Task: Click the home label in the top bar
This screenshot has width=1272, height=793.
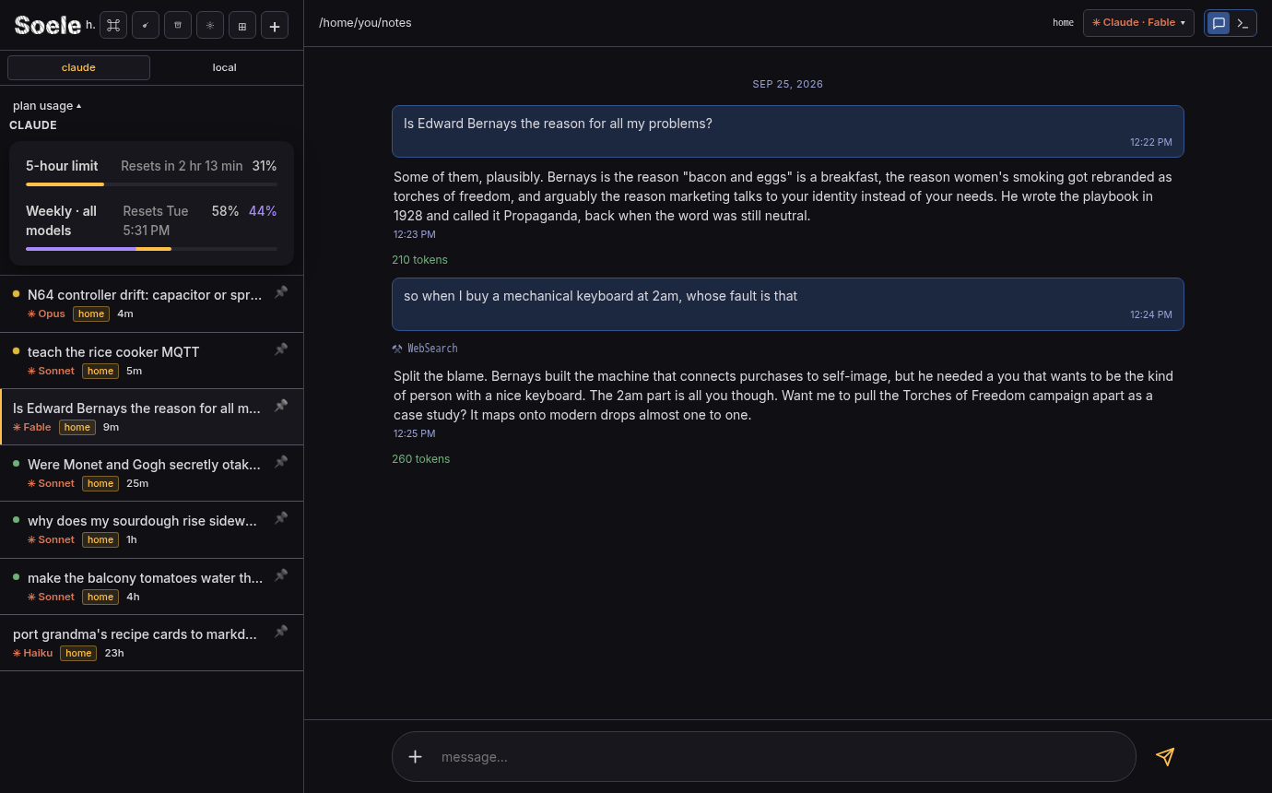Action: pyautogui.click(x=1063, y=23)
